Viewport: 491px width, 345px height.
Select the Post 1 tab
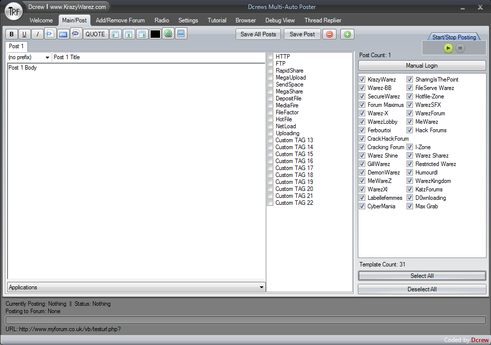tap(16, 46)
